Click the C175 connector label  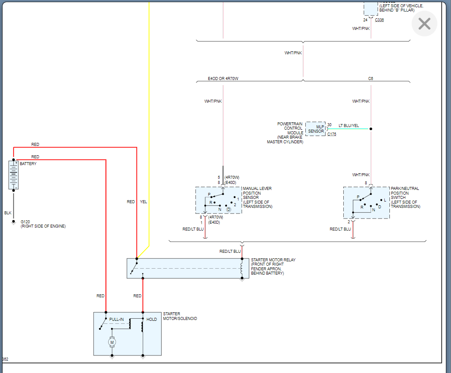(332, 134)
